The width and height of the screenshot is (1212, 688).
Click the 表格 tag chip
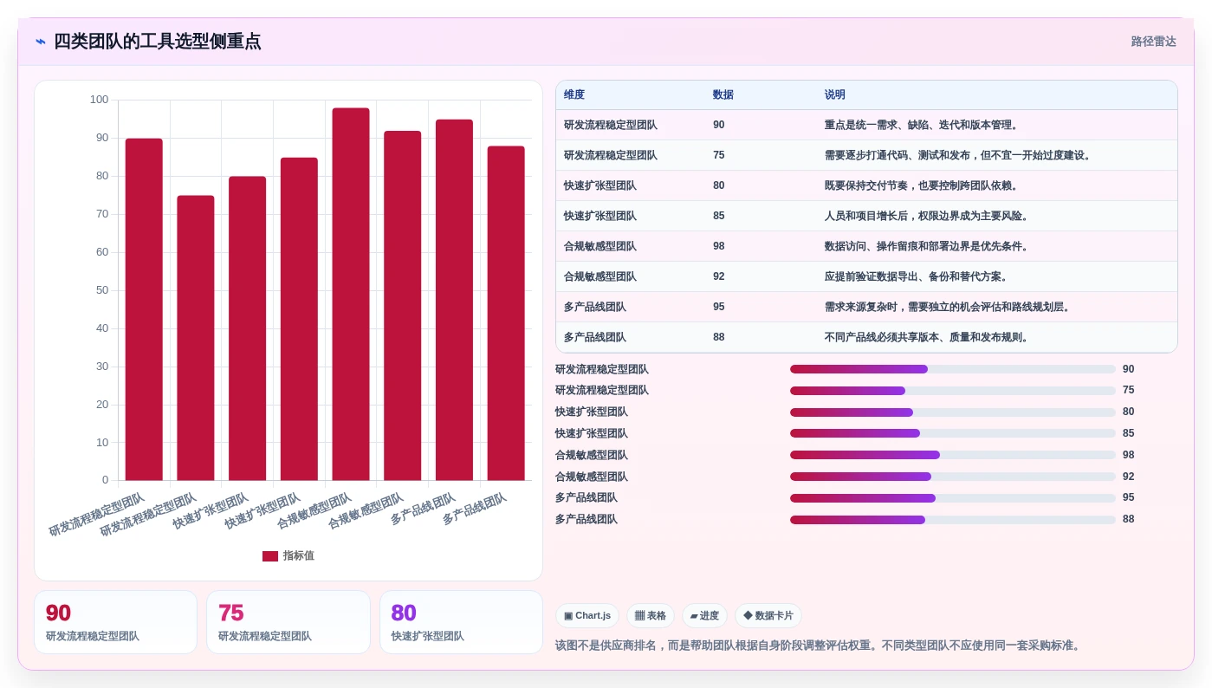[x=651, y=616]
